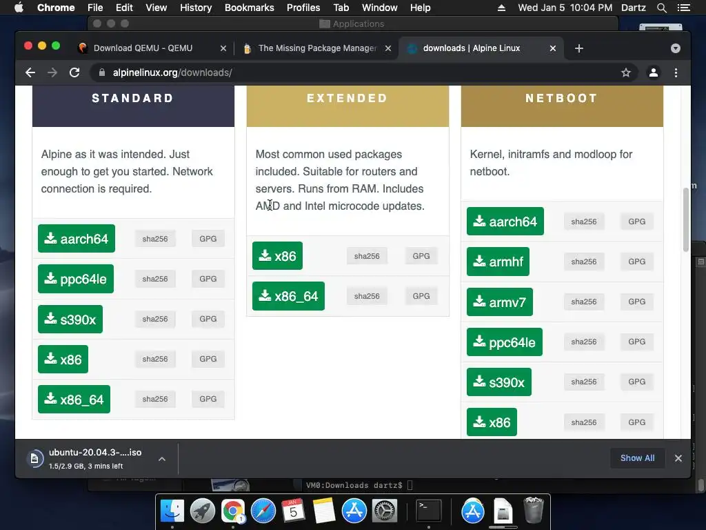706x530 pixels.
Task: Open sha256 for Netboot armhf
Action: (584, 262)
